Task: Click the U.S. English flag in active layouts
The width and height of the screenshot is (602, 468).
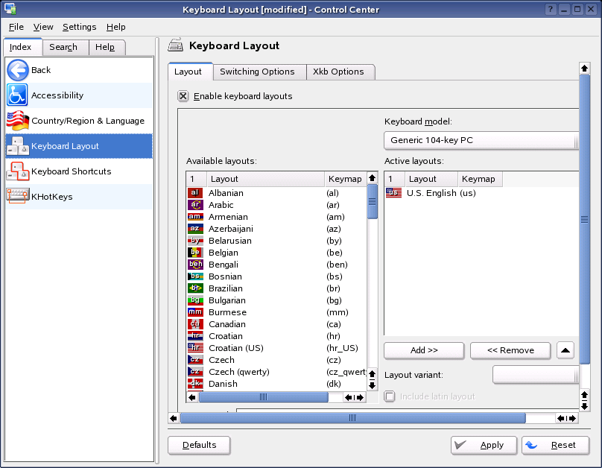Action: (393, 192)
